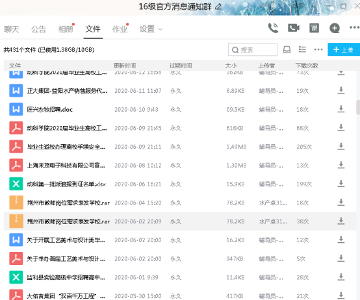Viewport: 360px width, 300px height.
Task: Click the plus circle icon to invite members
Action: (x=335, y=28)
